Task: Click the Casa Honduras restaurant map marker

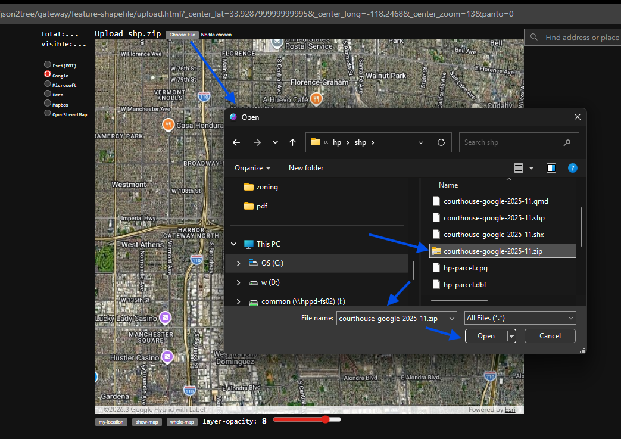Action: 168,124
